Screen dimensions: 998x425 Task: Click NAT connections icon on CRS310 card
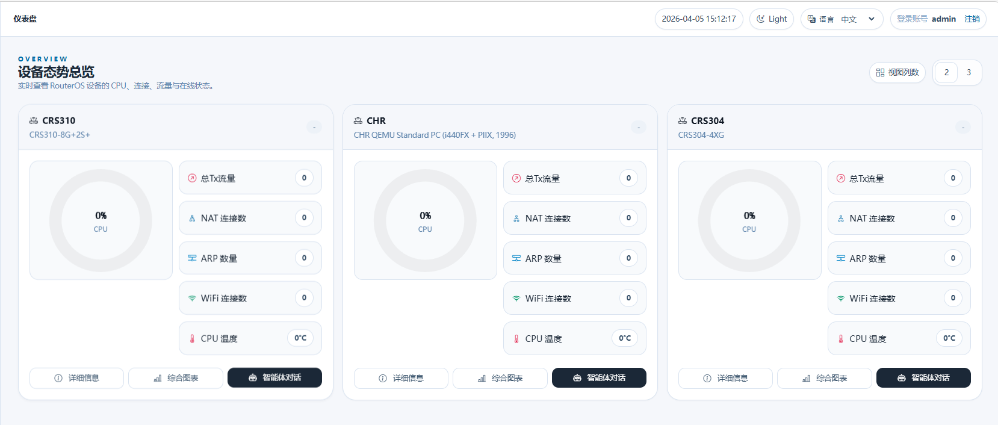coord(192,219)
